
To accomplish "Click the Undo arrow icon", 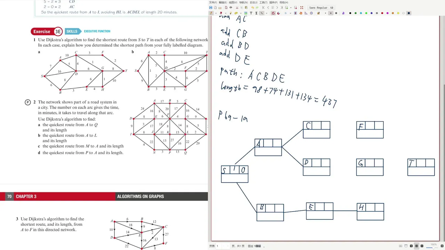I will tap(252, 8).
